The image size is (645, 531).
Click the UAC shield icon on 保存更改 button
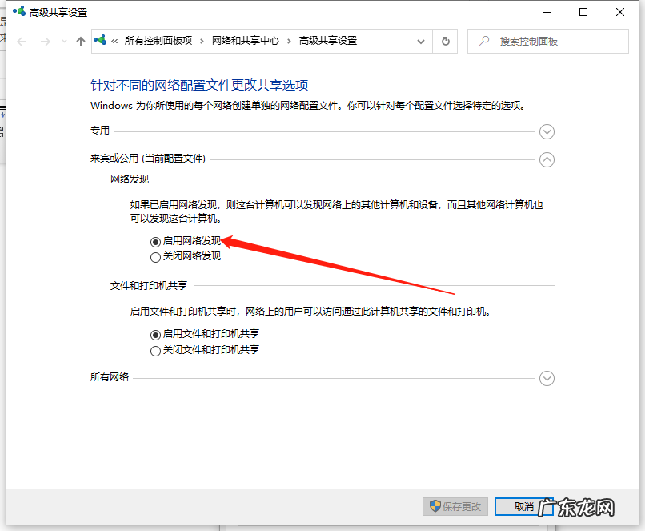tap(433, 506)
